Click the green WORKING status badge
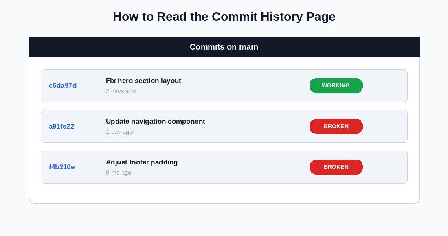This screenshot has width=448, height=236. (x=336, y=85)
